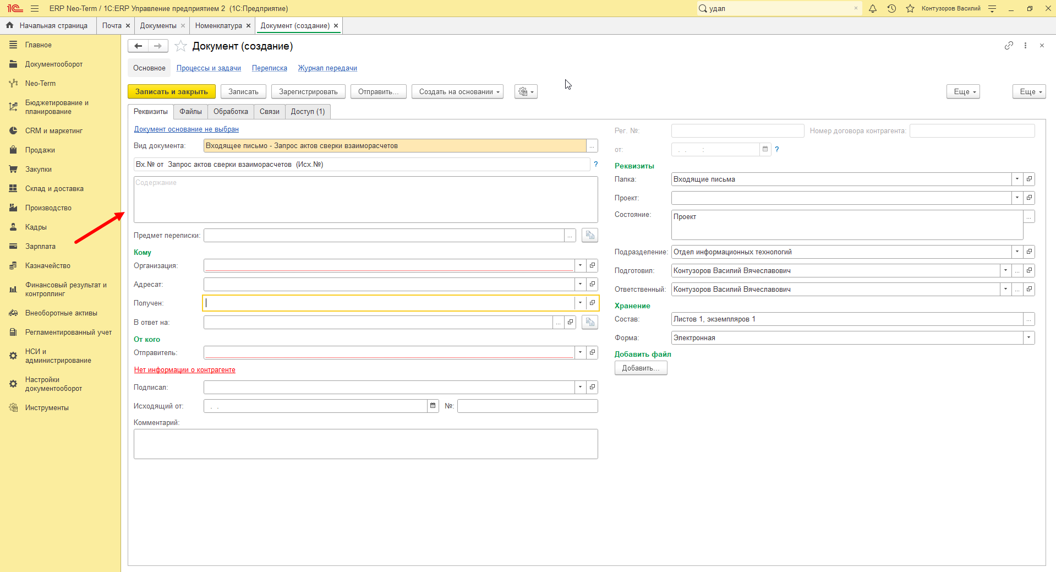The image size is (1056, 572).
Task: Switch to the Связи tab
Action: pyautogui.click(x=270, y=111)
